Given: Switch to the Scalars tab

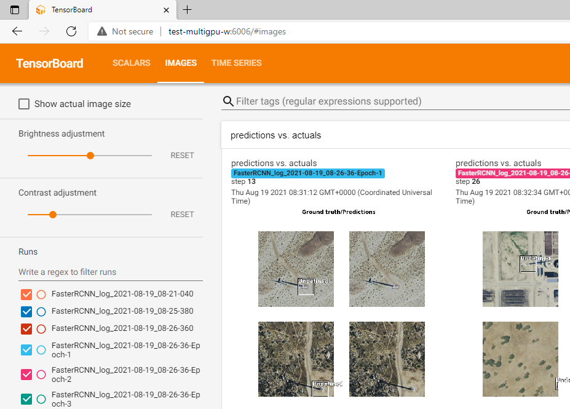Looking at the screenshot, I should 131,63.
